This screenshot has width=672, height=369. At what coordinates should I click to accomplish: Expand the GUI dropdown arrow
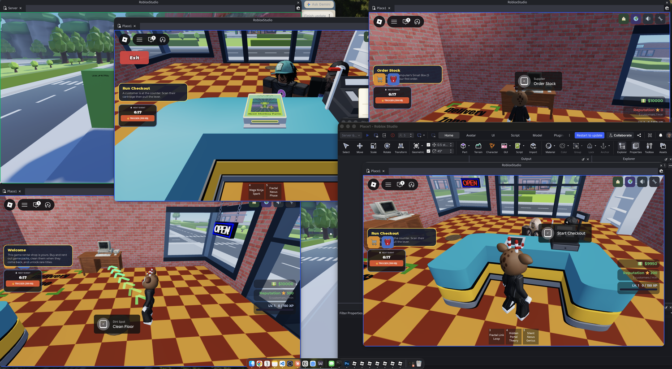pos(510,146)
